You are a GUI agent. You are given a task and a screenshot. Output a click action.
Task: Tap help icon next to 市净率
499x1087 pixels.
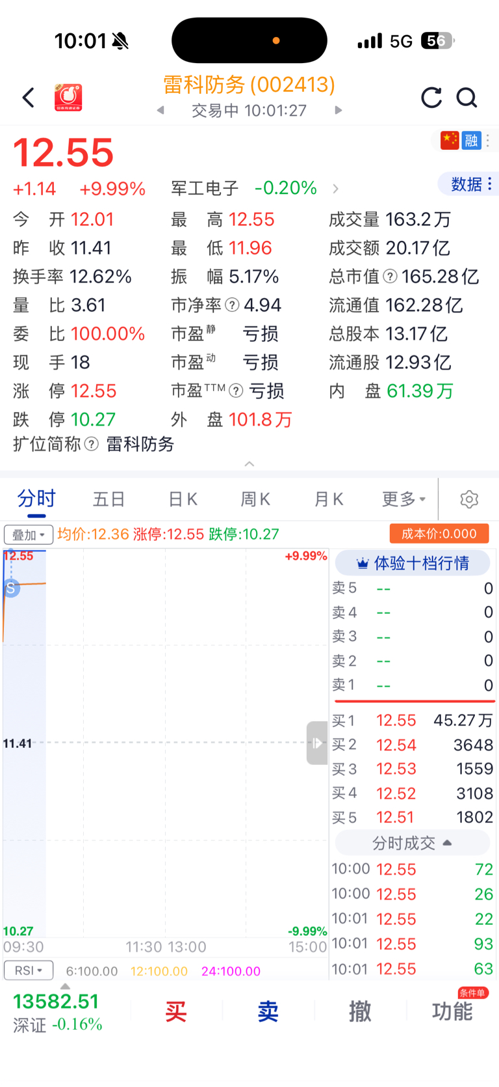coord(232,305)
